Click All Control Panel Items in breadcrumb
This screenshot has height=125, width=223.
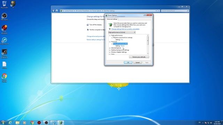click(83, 11)
